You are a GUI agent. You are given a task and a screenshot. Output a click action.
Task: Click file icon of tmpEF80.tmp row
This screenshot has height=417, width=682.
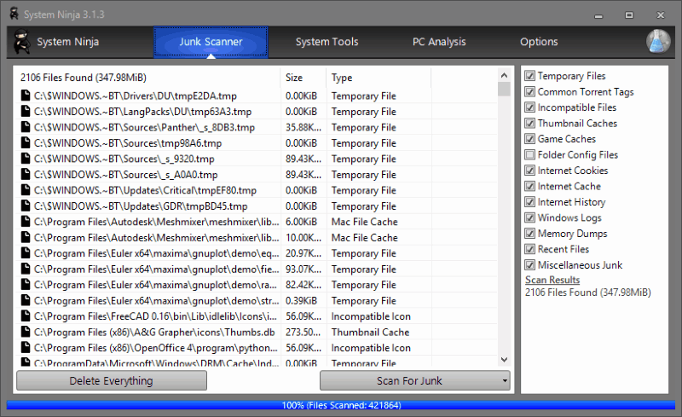(x=26, y=190)
